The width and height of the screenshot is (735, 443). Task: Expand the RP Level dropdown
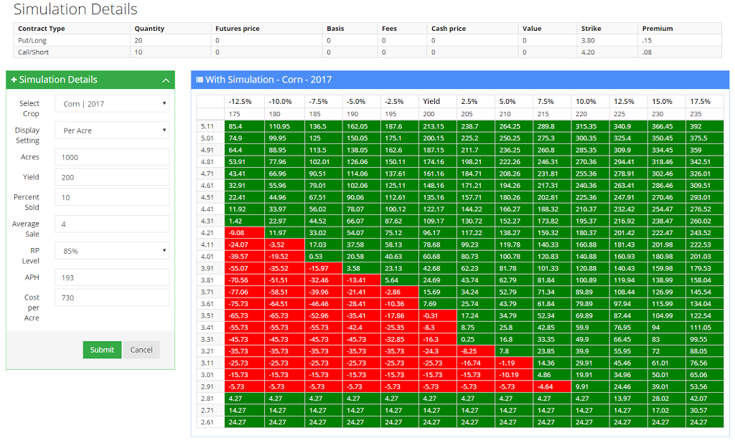(x=112, y=251)
